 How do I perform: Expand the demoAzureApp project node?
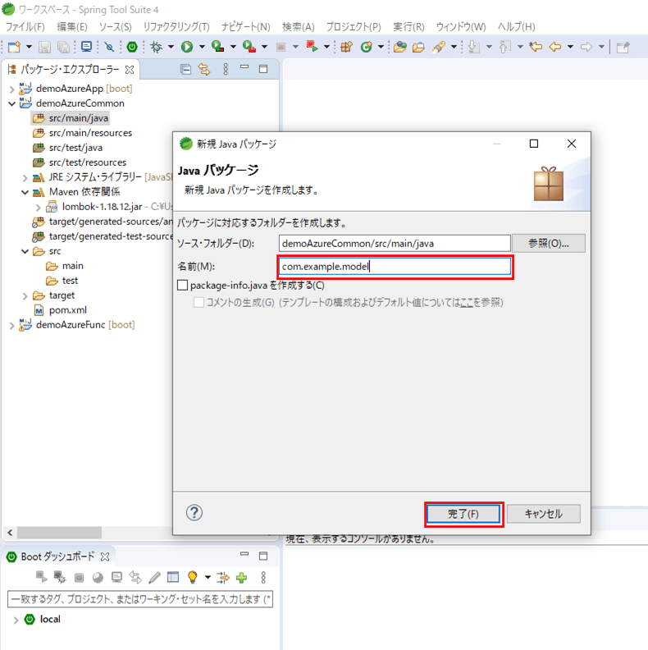[11, 89]
